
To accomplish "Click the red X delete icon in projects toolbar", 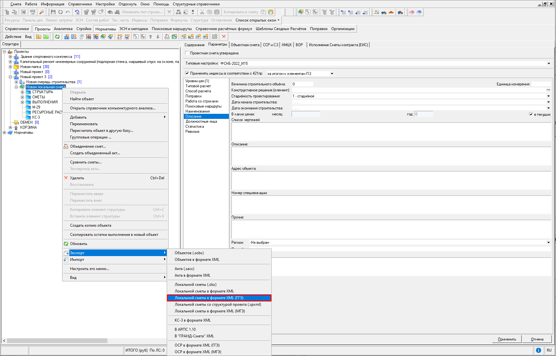I will 224,37.
